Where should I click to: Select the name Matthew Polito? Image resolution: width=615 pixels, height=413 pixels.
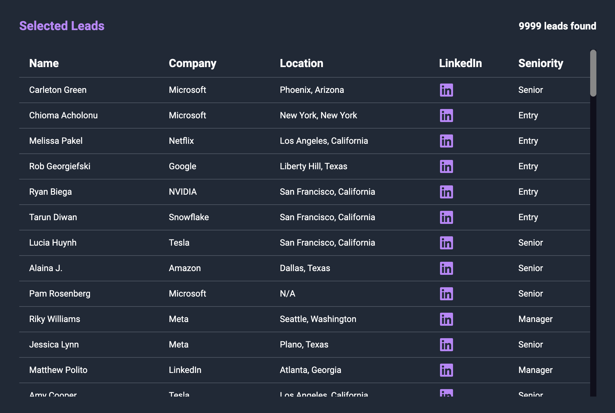[58, 370]
